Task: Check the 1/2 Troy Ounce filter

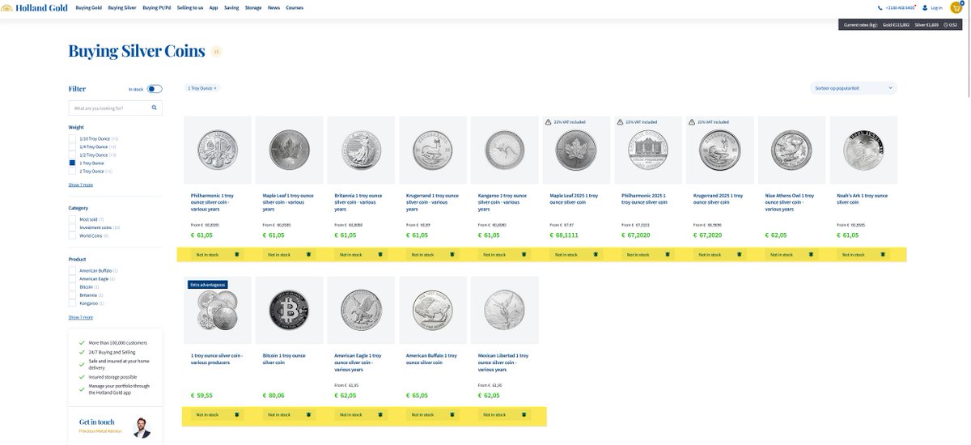Action: click(72, 155)
